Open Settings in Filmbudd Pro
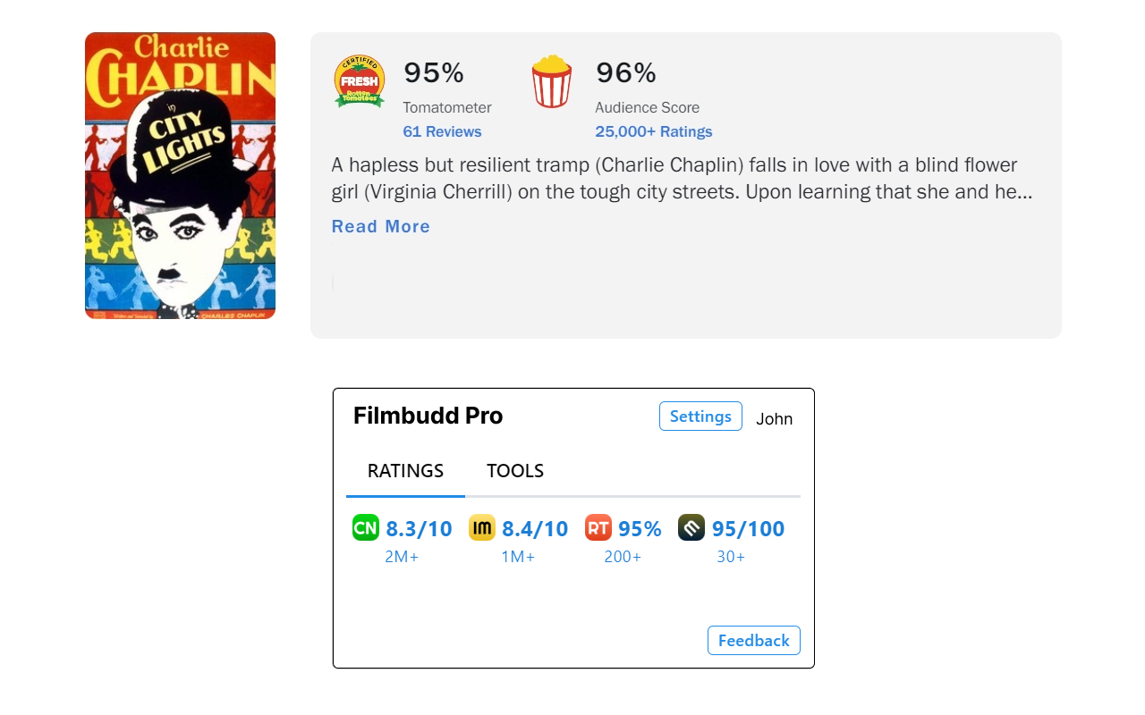 (700, 416)
